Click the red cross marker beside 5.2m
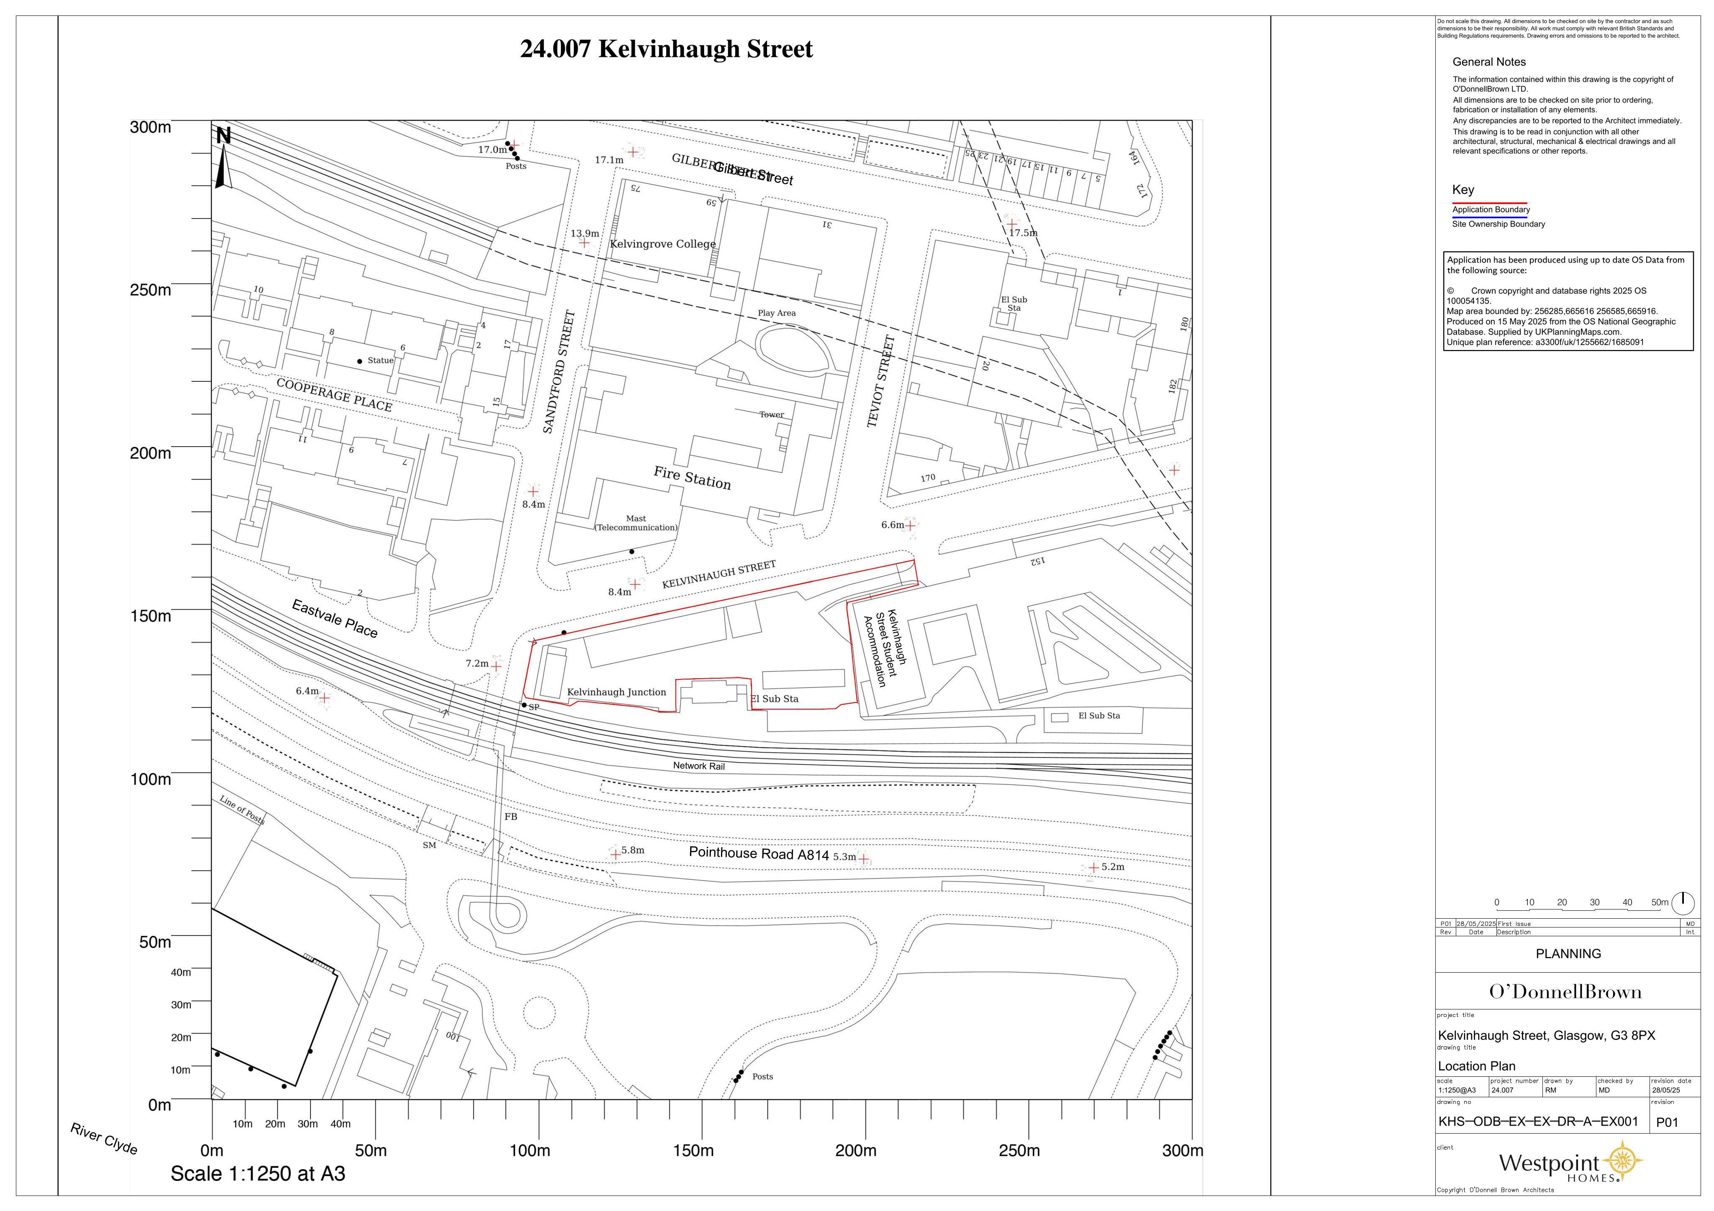Screen dimensions: 1714x1211 1094,868
